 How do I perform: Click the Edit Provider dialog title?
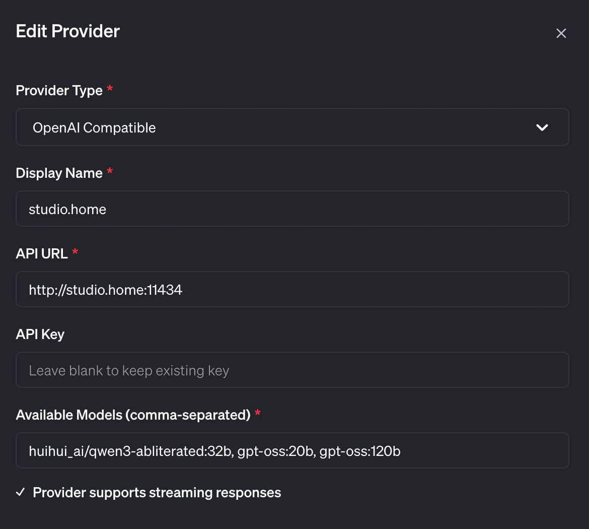pyautogui.click(x=68, y=31)
